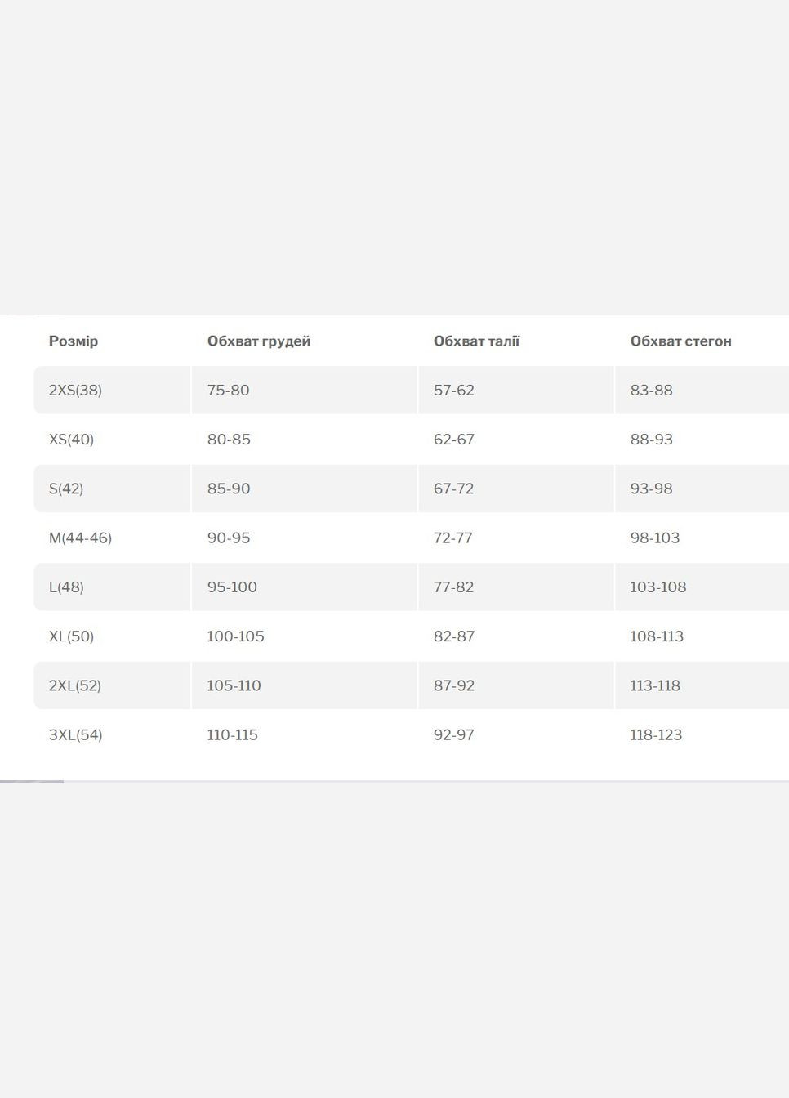Click hip value 103-108
The image size is (789, 1098).
657,587
